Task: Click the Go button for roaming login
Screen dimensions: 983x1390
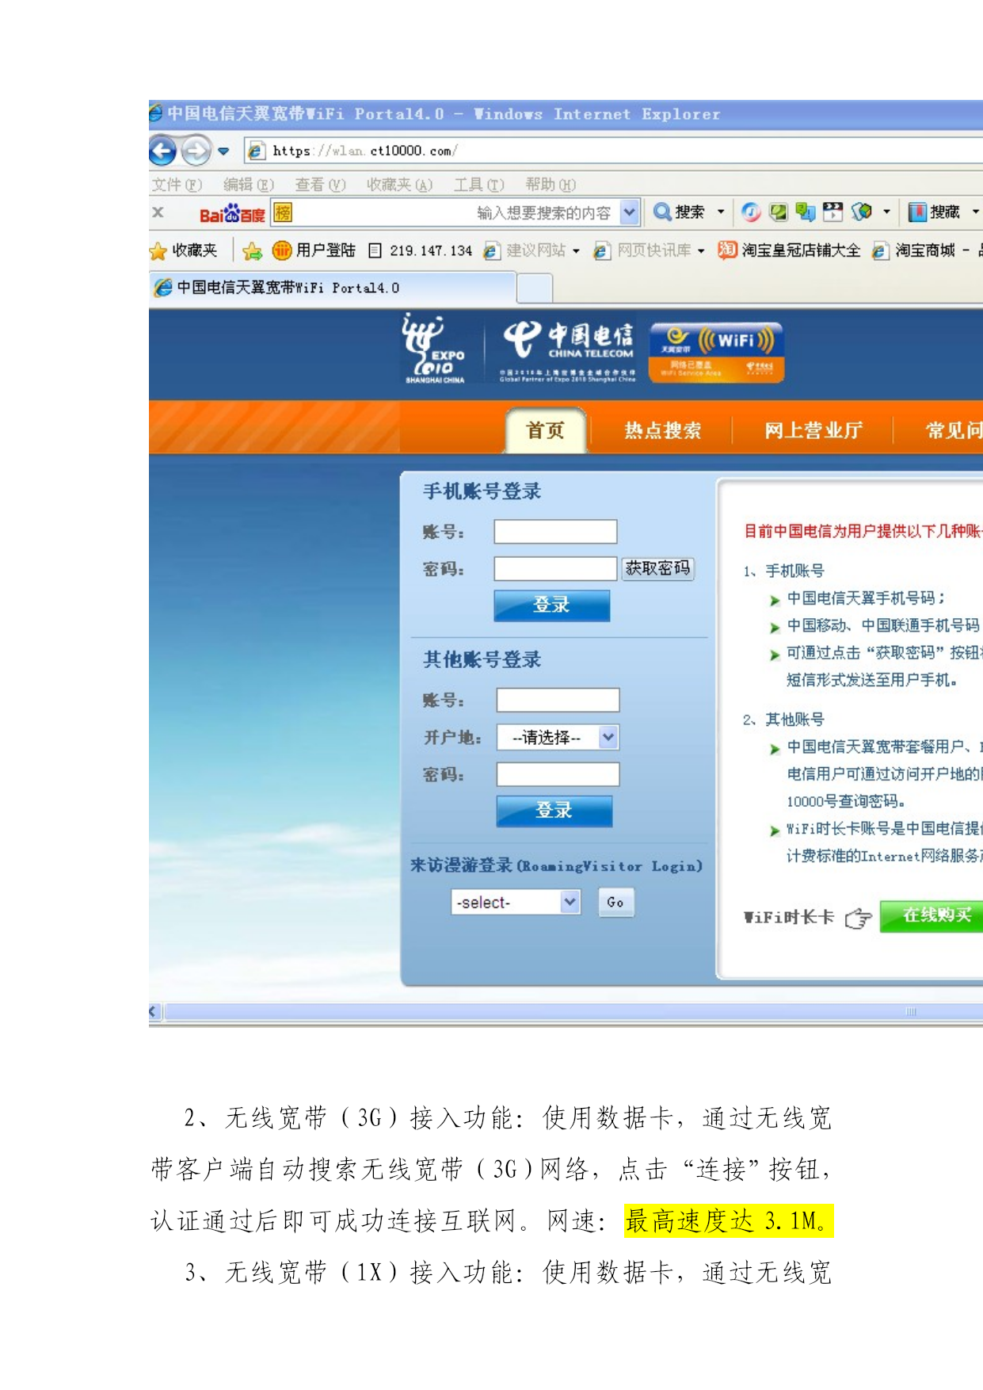Action: [x=615, y=902]
